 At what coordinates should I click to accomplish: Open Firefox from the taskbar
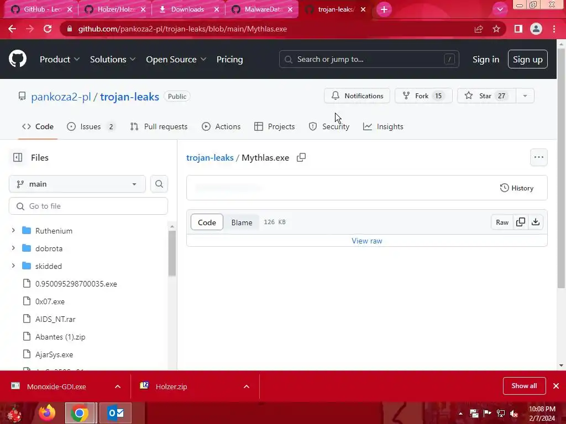tap(48, 413)
